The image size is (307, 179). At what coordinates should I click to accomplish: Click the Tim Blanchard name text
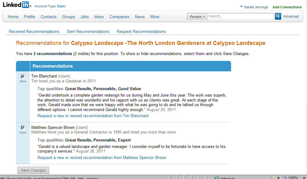(x=44, y=76)
